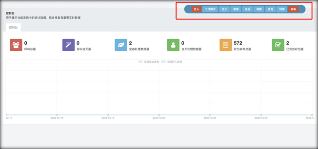Click the red 呼叫总量 people icon
The image size is (318, 149).
pyautogui.click(x=16, y=45)
